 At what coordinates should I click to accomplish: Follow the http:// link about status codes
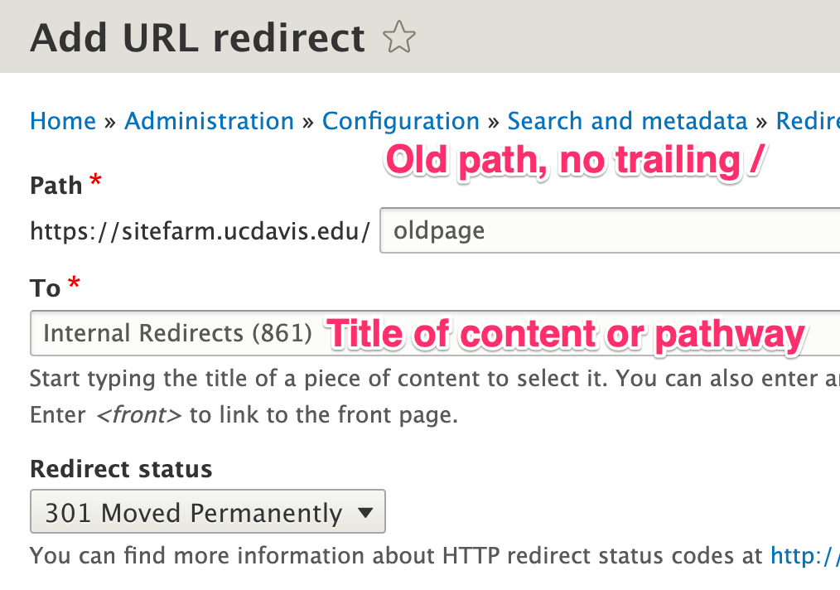pyautogui.click(x=804, y=555)
